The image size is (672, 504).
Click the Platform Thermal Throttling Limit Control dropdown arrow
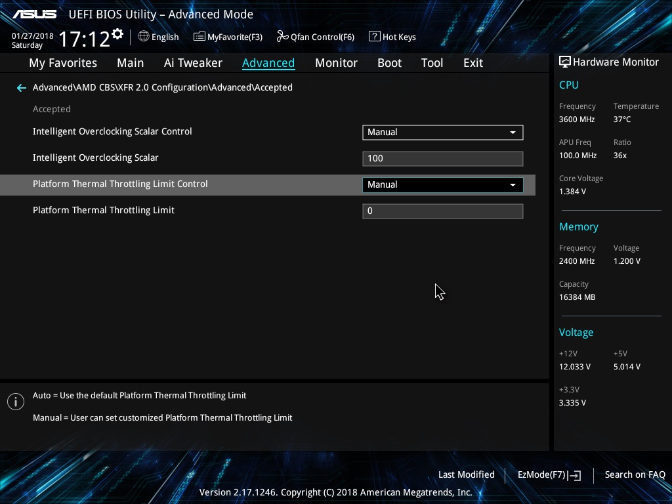click(x=513, y=184)
